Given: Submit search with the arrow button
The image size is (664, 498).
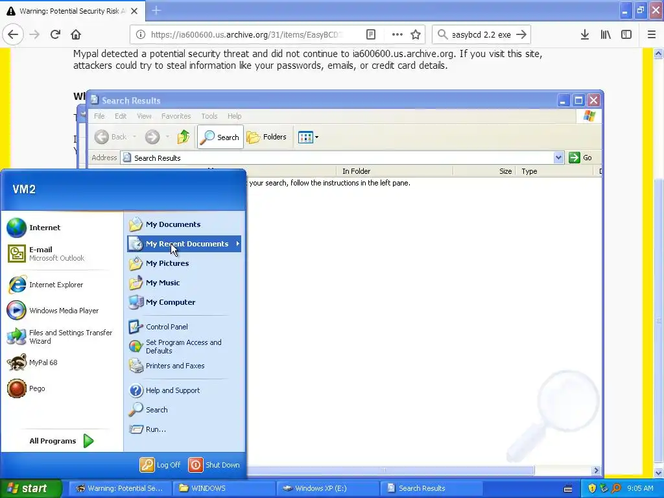Looking at the screenshot, I should 521,35.
